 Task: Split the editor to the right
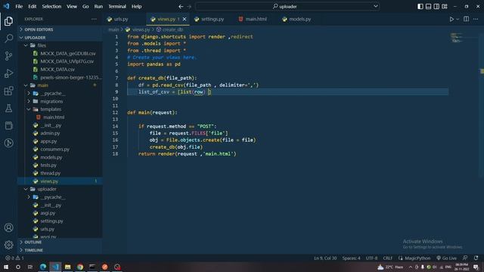click(466, 19)
